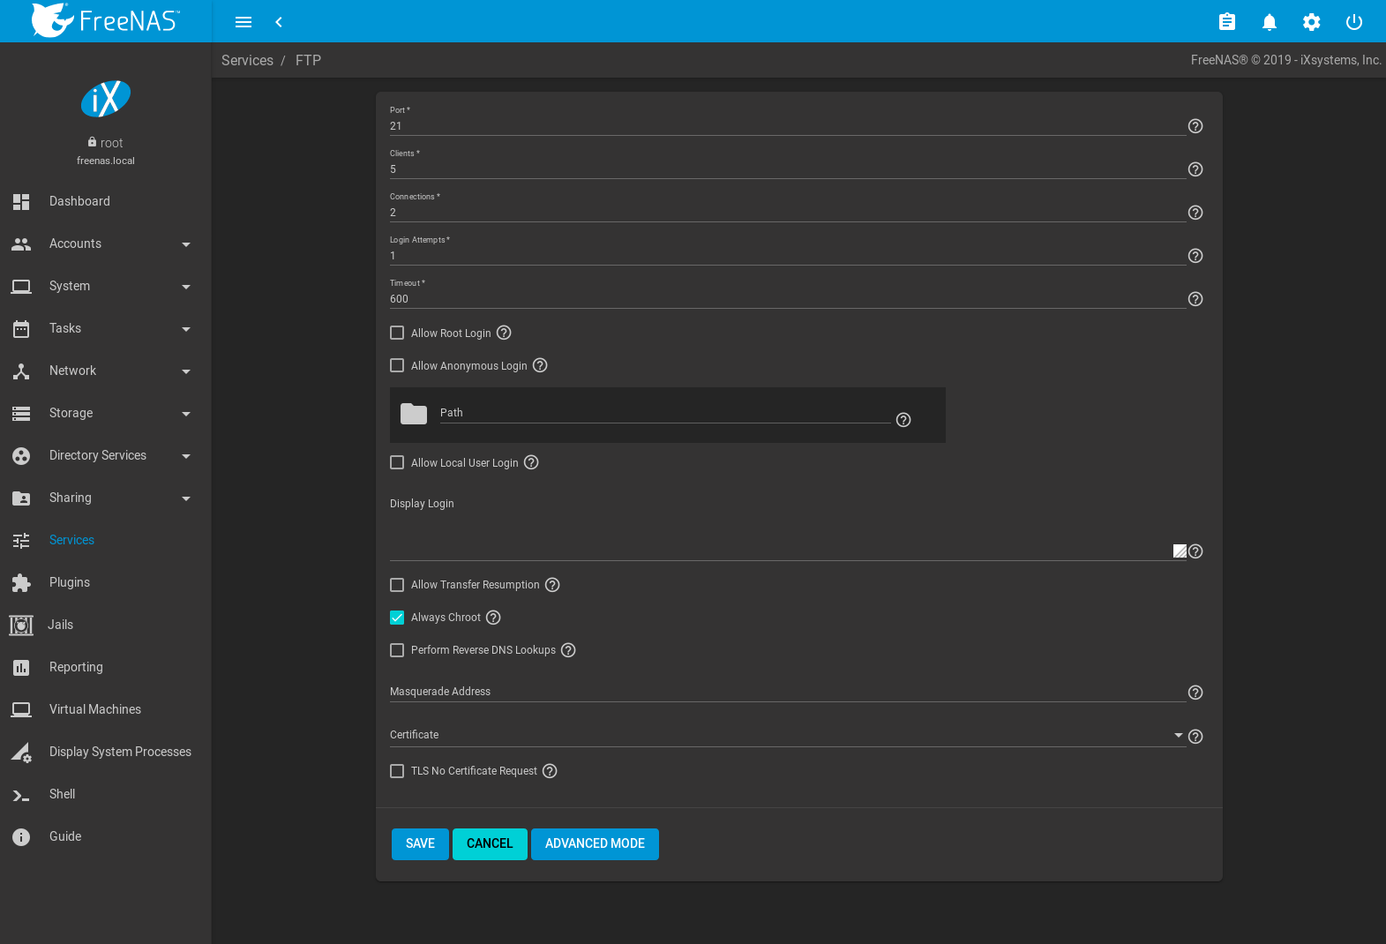Screen dimensions: 1386x944
Task: Expand the Directory Services menu arrow
Action: pos(186,456)
